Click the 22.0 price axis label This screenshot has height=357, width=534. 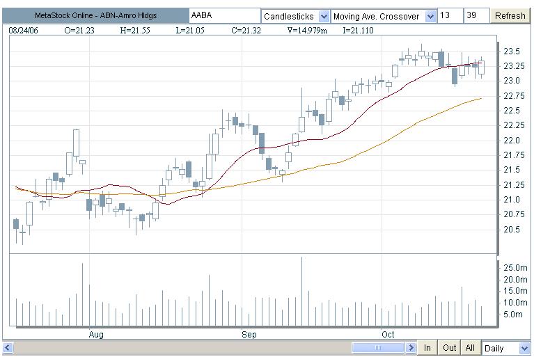tap(512, 140)
